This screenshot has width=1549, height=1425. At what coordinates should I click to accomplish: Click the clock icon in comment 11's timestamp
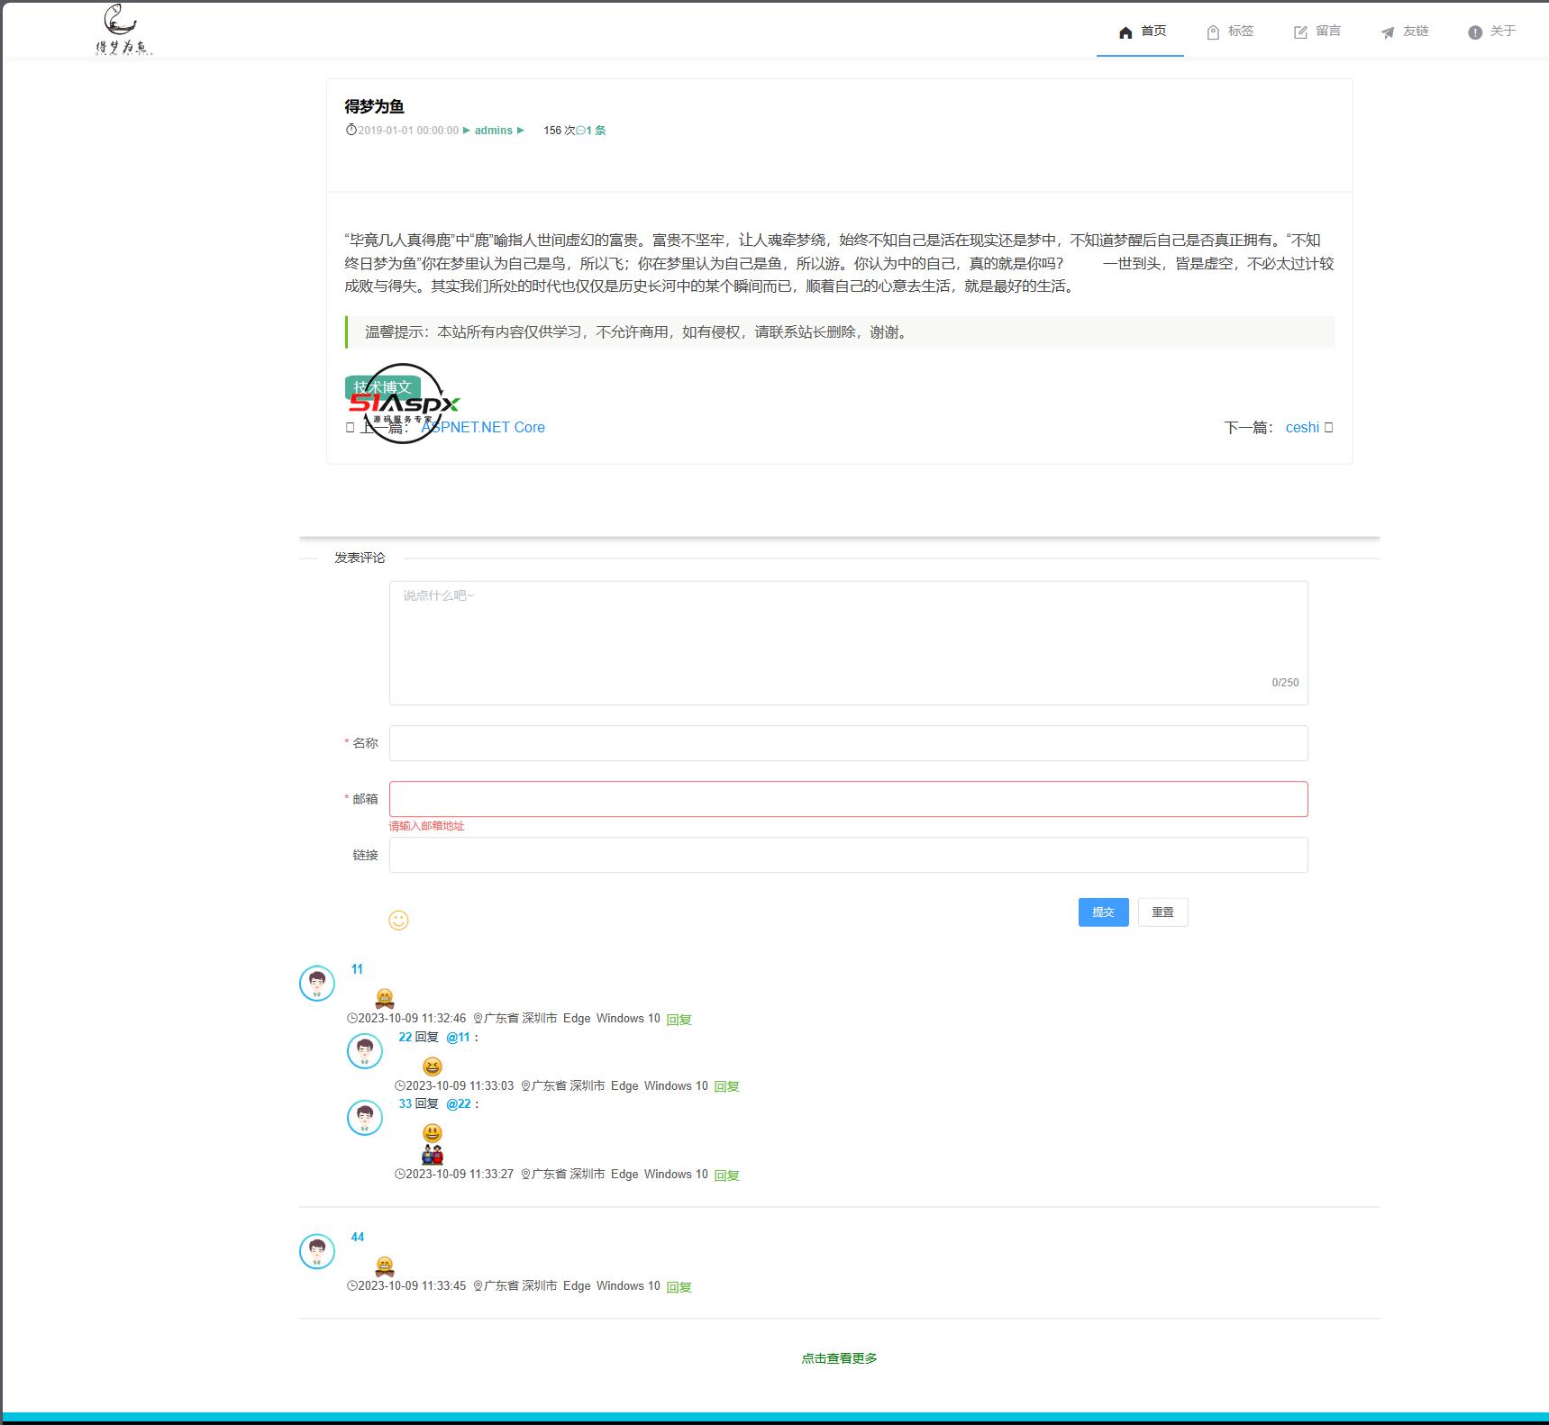click(352, 1018)
